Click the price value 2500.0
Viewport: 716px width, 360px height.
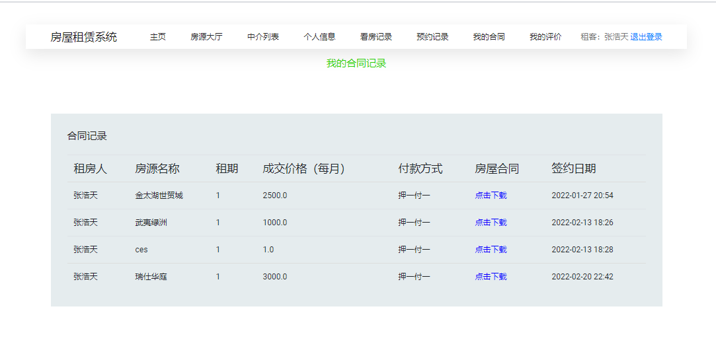[275, 196]
